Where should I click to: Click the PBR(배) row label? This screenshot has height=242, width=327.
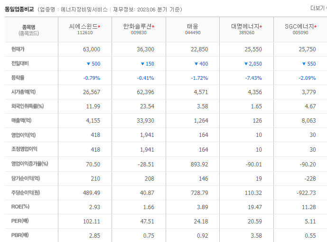[x=20, y=235]
